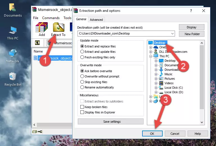The image size is (216, 146).
Task: Open This PC desktop icon
Action: click(13, 33)
